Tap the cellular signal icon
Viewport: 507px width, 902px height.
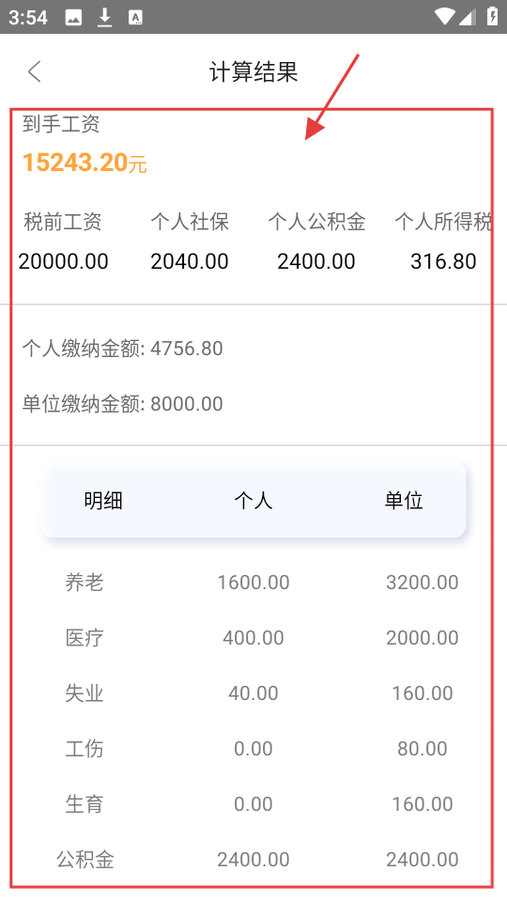click(x=467, y=17)
